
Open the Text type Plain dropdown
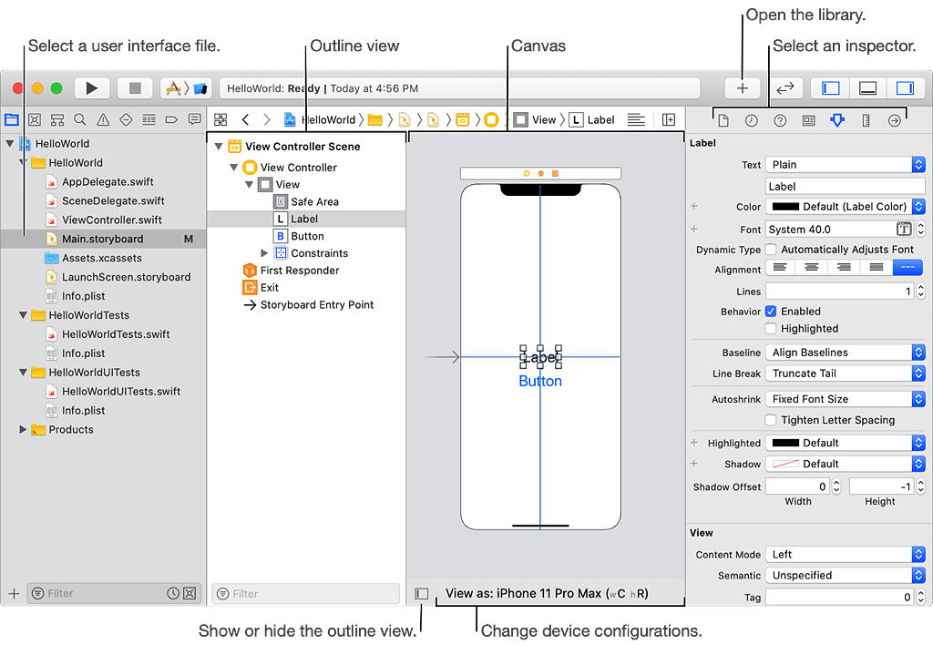coord(846,164)
